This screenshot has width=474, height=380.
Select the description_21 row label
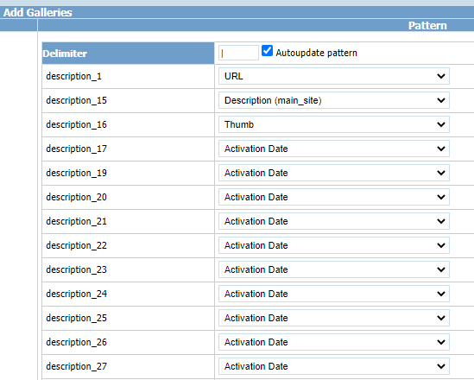click(x=76, y=222)
